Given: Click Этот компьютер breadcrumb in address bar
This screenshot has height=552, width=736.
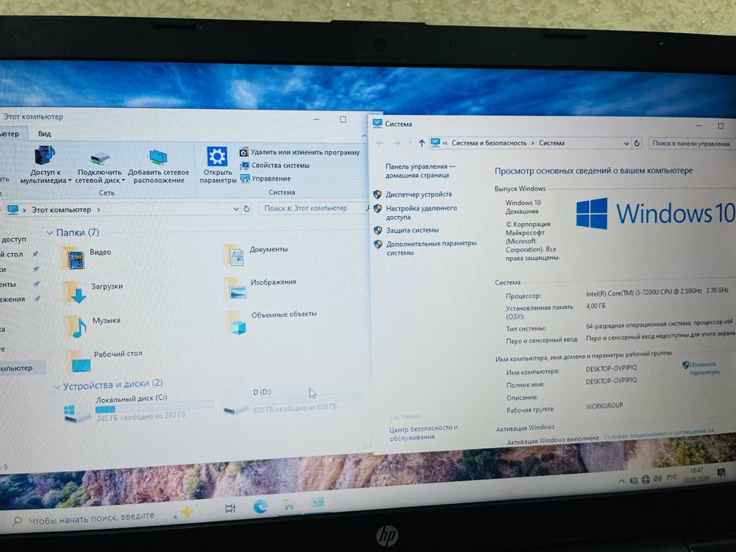Looking at the screenshot, I should tap(62, 209).
